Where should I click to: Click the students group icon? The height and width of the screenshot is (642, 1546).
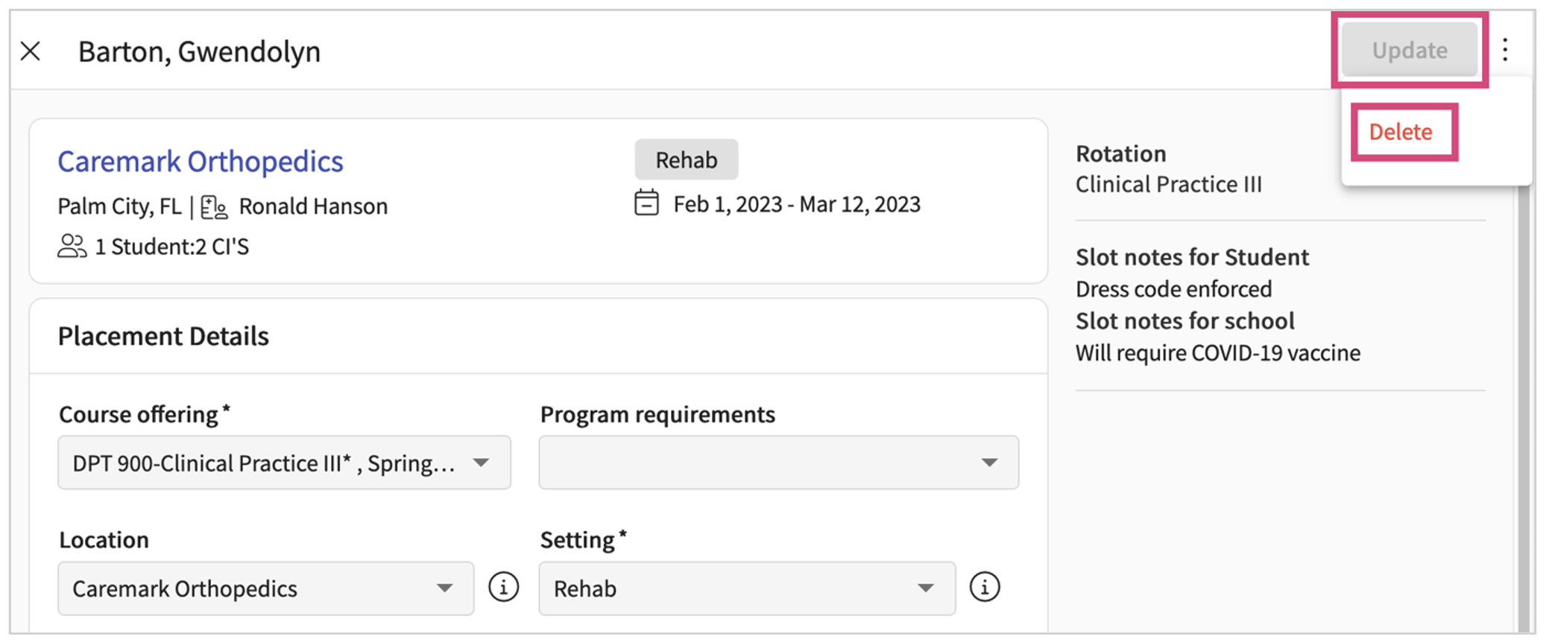pyautogui.click(x=72, y=247)
